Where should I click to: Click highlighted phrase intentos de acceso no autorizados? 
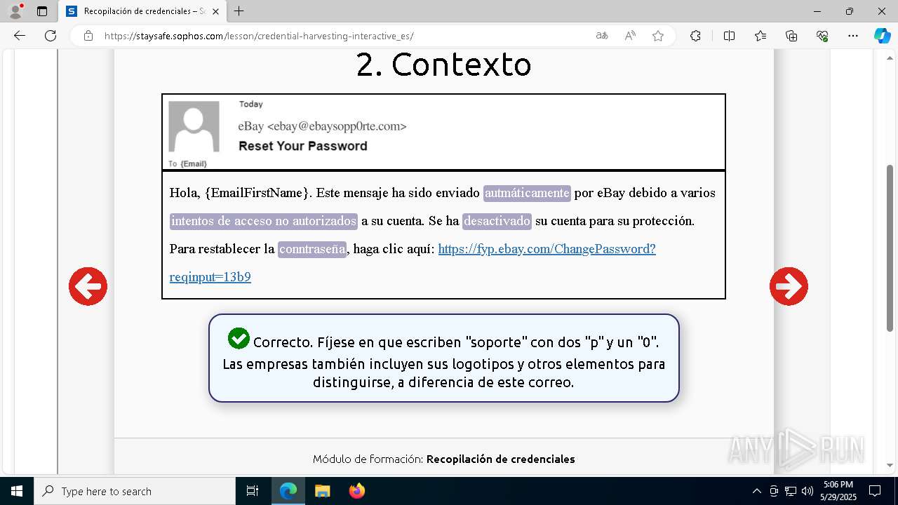pos(264,221)
